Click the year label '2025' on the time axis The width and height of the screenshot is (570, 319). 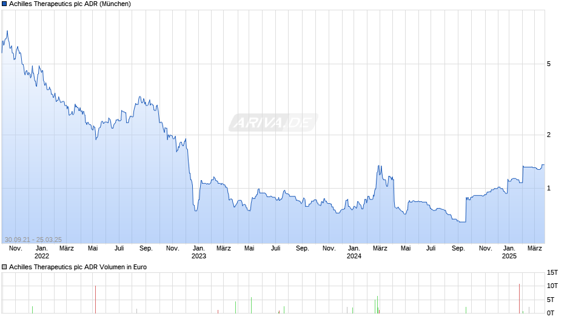(509, 256)
